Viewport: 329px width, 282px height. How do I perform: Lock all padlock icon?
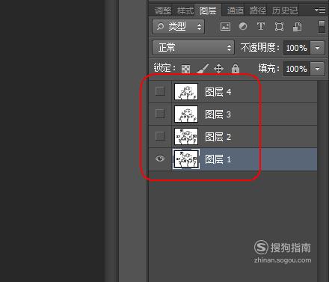236,68
